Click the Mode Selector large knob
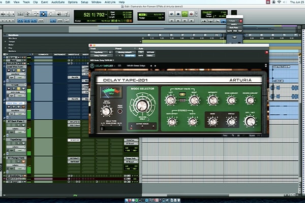This screenshot has width=305, height=203. [x=142, y=106]
